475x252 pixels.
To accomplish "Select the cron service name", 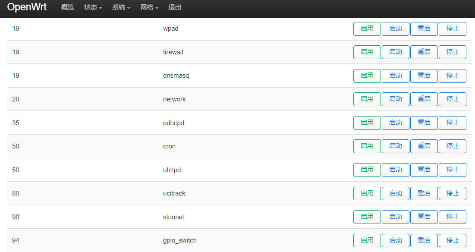I will [170, 146].
